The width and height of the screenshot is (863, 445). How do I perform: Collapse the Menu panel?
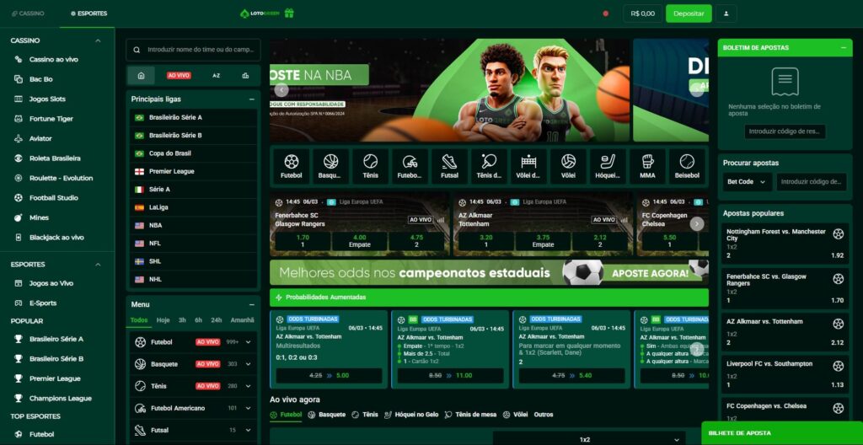pos(251,304)
